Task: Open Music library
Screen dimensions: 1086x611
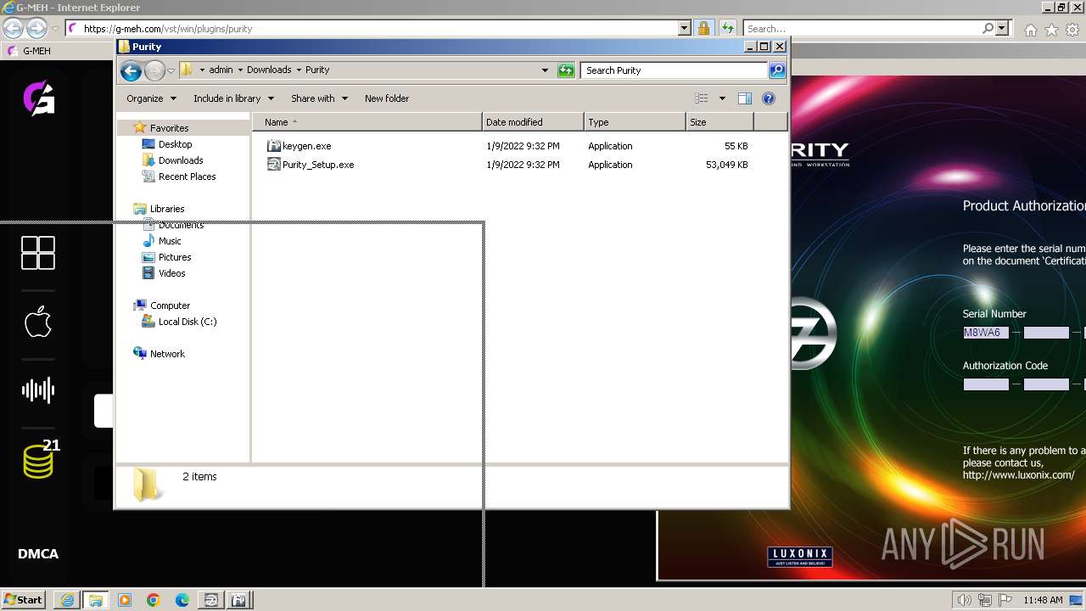Action: click(170, 241)
